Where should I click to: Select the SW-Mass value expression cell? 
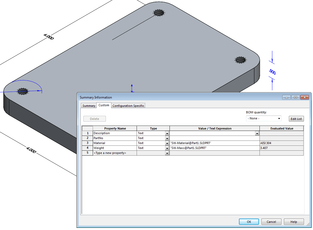[214, 148]
